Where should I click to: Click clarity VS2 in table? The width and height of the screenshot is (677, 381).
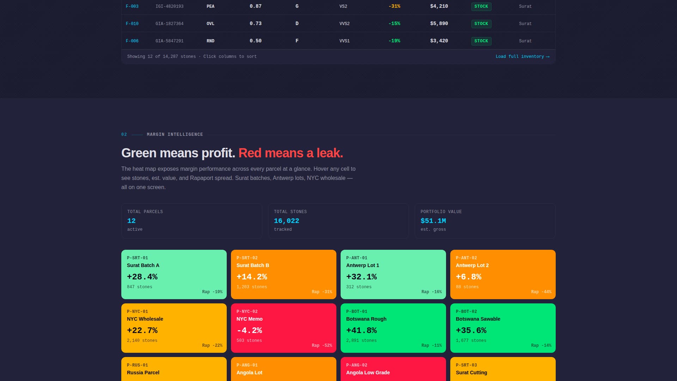coord(343,6)
